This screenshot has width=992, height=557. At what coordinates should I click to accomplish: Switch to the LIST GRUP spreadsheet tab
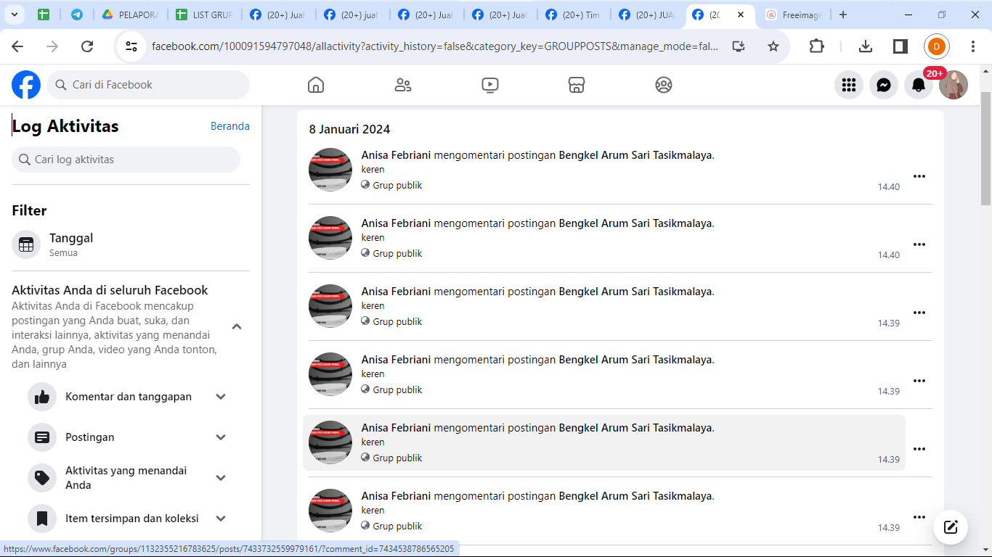pyautogui.click(x=205, y=15)
